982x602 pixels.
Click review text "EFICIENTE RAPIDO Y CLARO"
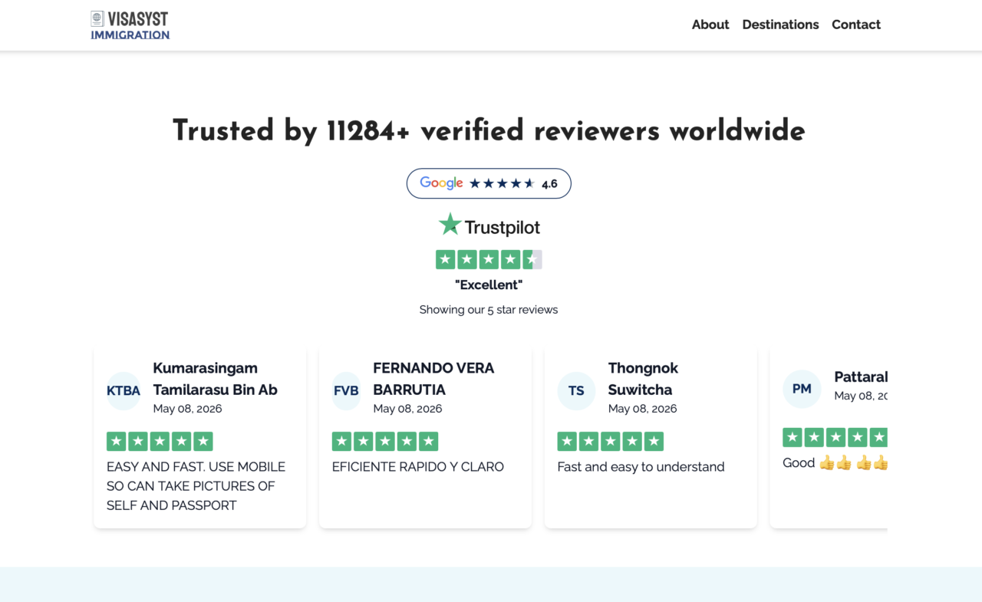(x=418, y=467)
